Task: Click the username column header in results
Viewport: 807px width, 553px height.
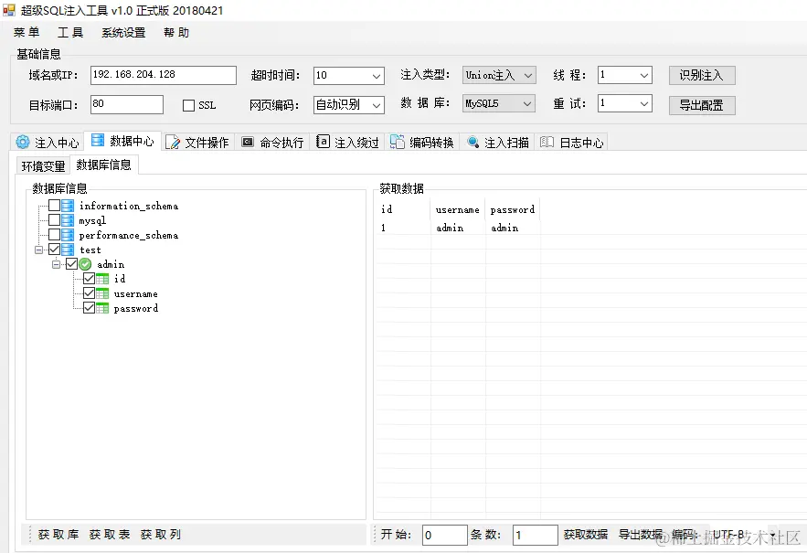Action: (458, 209)
